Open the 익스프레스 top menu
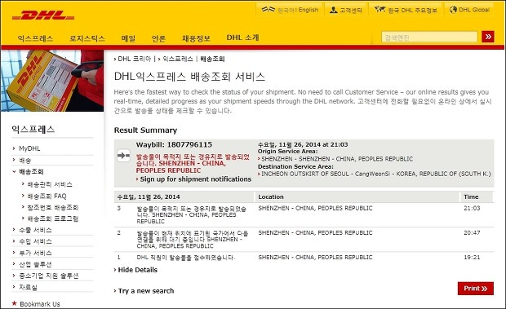This screenshot has height=309, width=506. 35,38
